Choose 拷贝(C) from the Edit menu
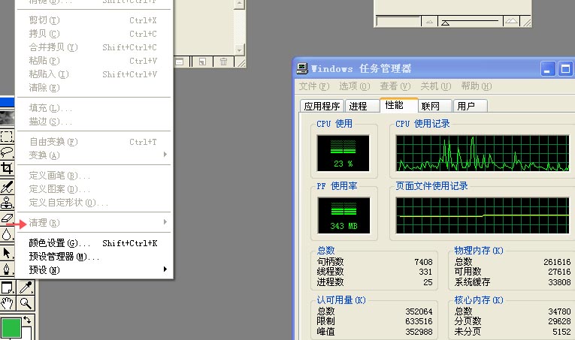This screenshot has width=575, height=340. click(94, 34)
